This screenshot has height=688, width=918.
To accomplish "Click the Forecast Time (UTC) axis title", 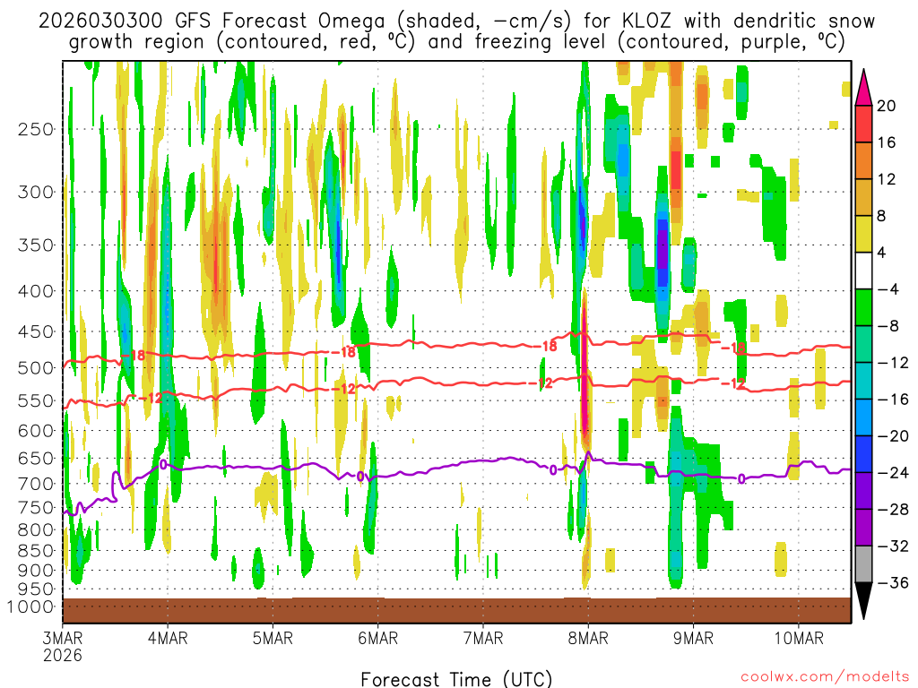I will (456, 677).
